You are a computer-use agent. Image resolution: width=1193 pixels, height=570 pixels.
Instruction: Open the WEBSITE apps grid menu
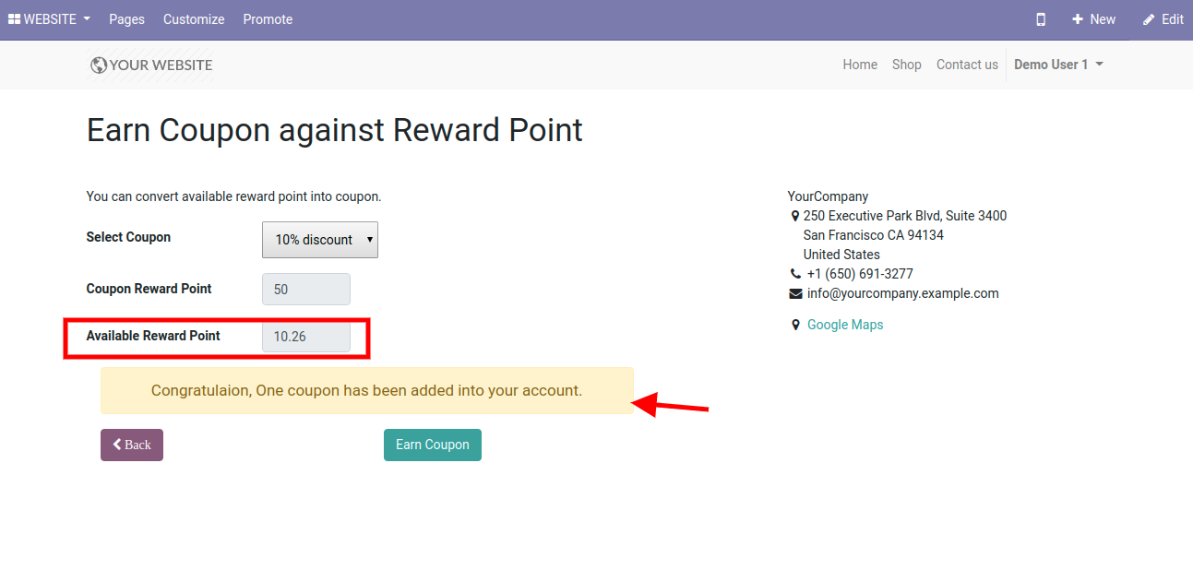click(x=49, y=19)
